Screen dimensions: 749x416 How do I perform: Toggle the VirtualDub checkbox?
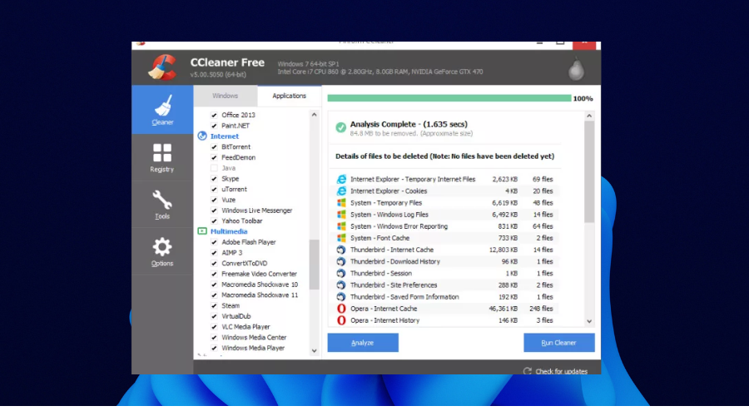[214, 316]
